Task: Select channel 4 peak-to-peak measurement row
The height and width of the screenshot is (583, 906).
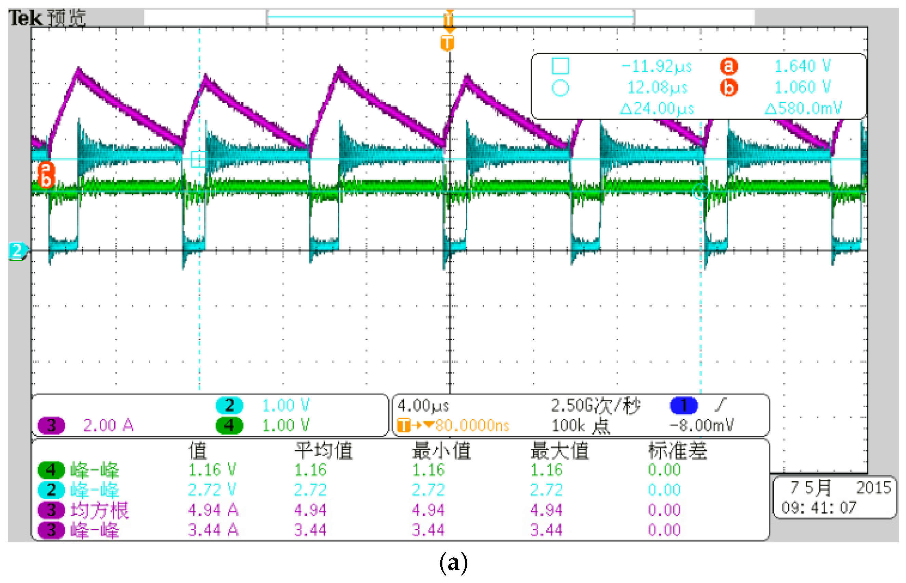Action: click(x=95, y=470)
